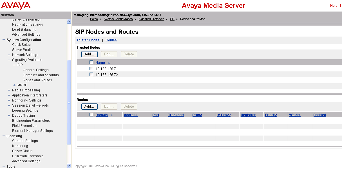Expand Media Processing tree node
This screenshot has height=169, width=342.
9,90
